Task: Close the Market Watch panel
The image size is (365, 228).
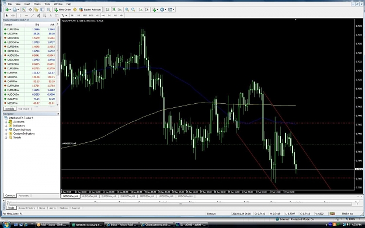Action: coord(58,20)
